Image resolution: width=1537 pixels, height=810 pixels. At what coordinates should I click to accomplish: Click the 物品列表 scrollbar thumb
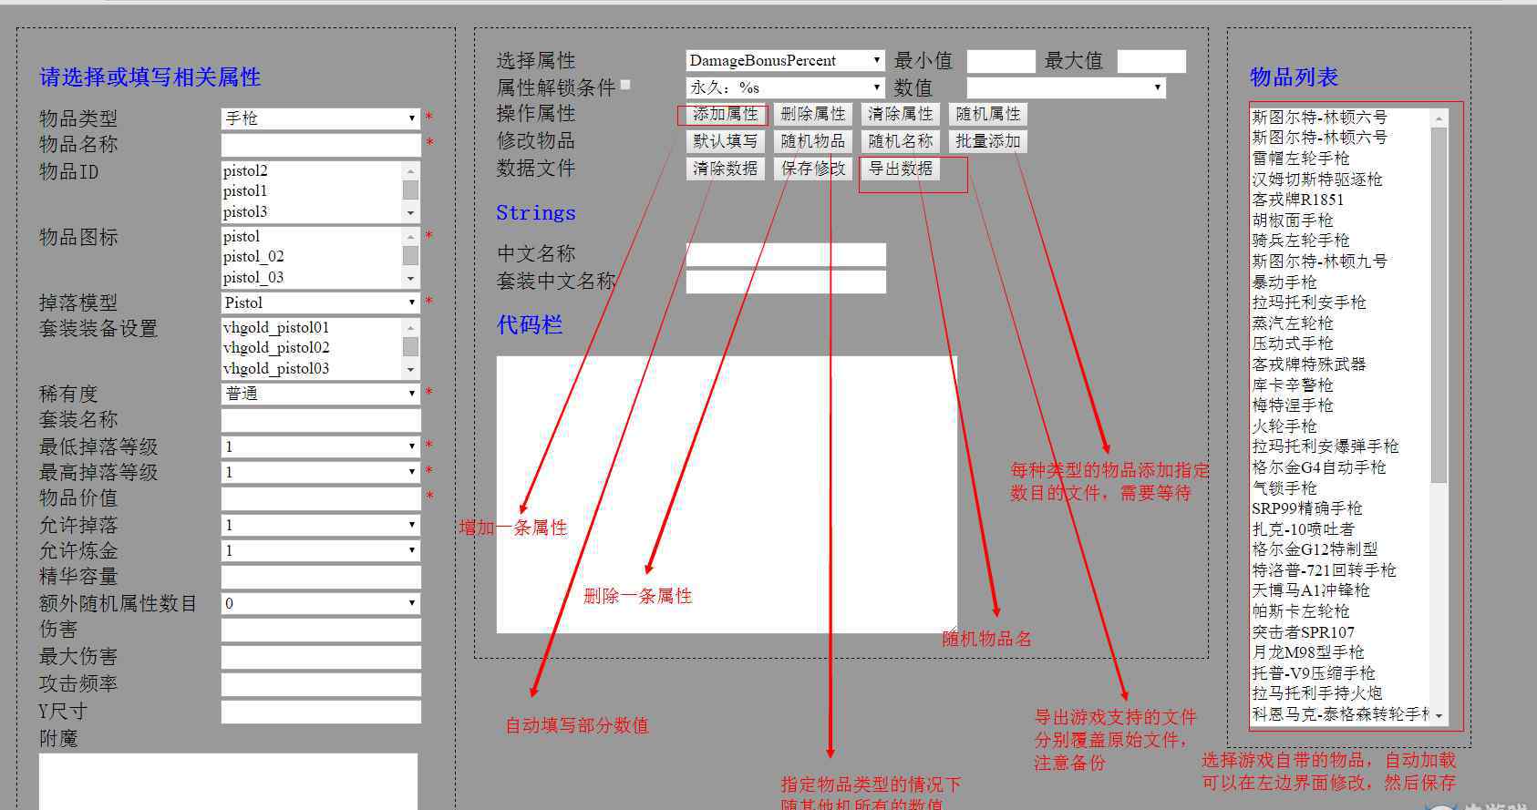pos(1439,305)
